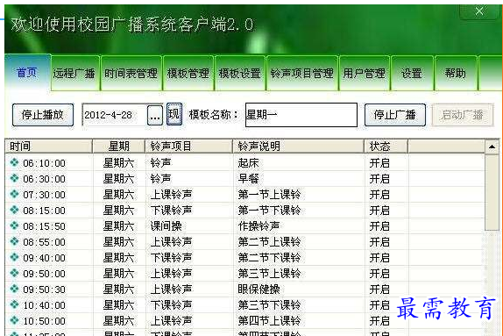Click the 作操铃声 description
This screenshot has width=503, height=336.
pyautogui.click(x=259, y=225)
